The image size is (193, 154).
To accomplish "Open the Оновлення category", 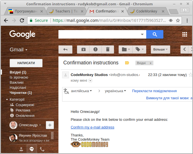I will pos(25,116).
